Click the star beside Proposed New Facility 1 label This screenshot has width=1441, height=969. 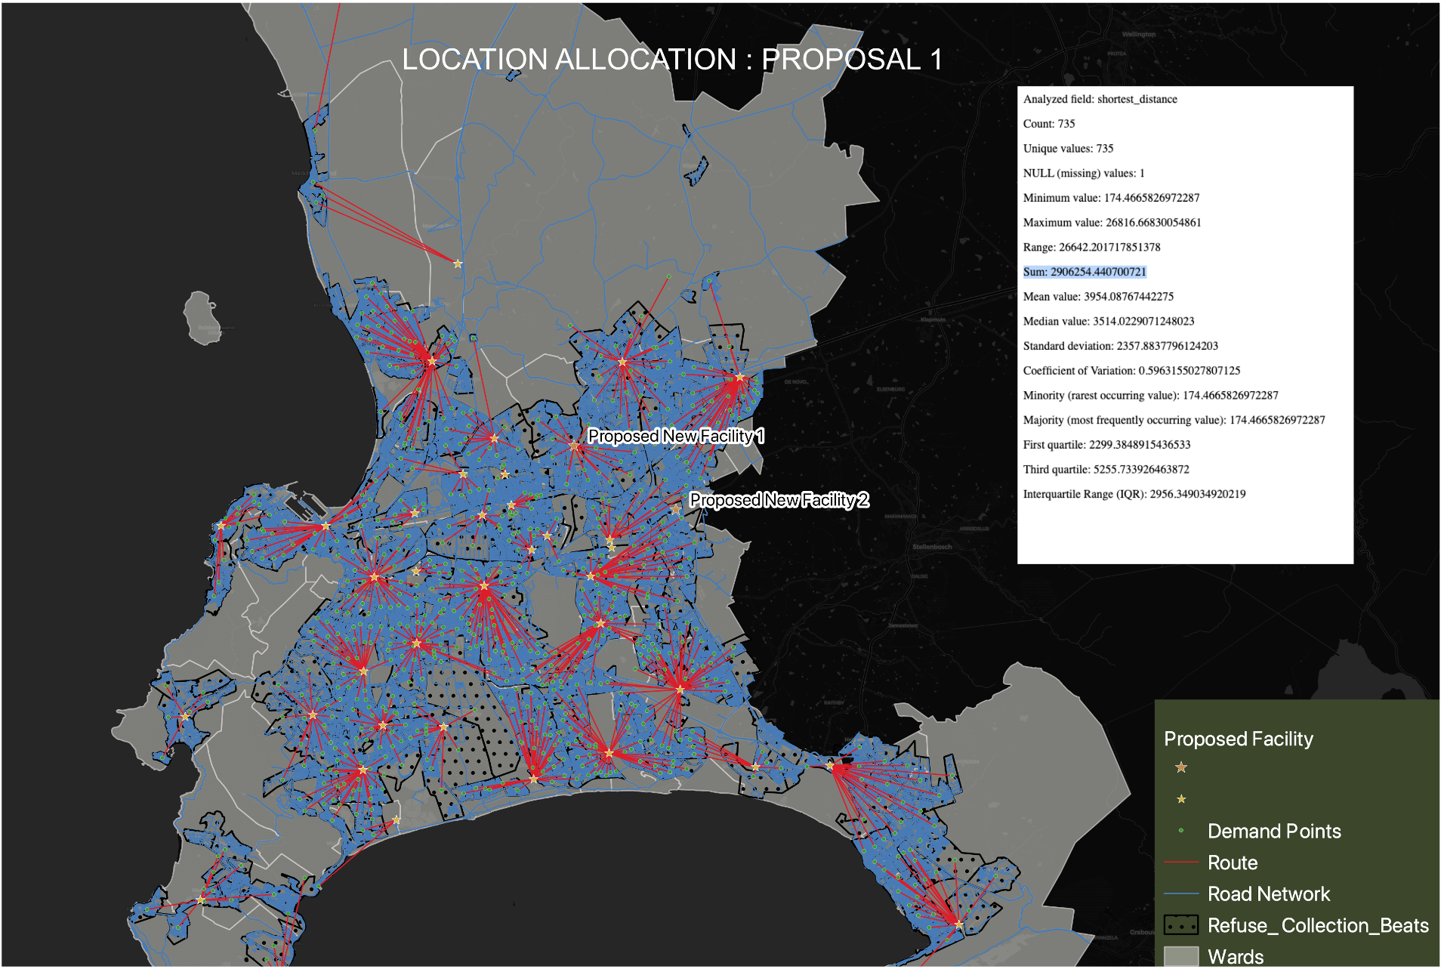click(574, 446)
